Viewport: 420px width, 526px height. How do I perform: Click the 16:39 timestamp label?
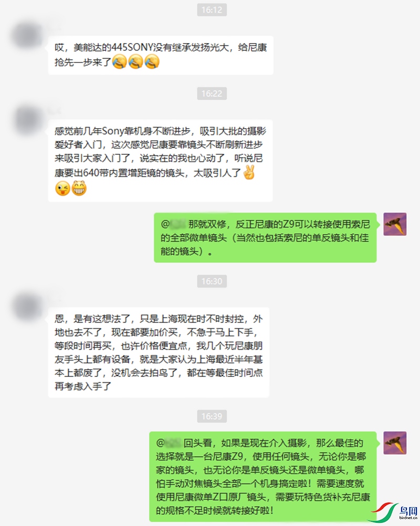point(212,416)
